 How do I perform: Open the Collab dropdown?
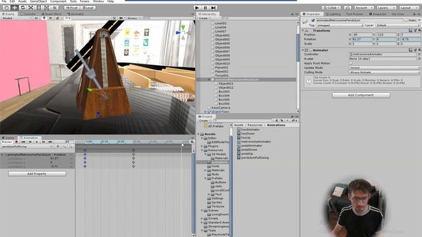pyautogui.click(x=332, y=8)
